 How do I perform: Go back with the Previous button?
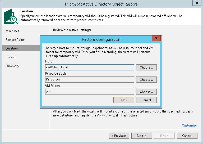[119, 136]
